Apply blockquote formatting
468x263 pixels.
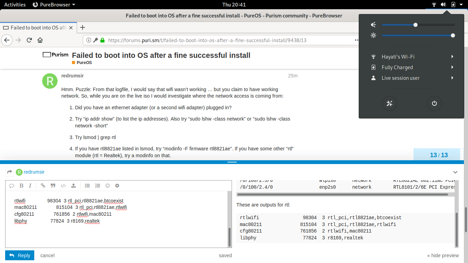coord(53,186)
